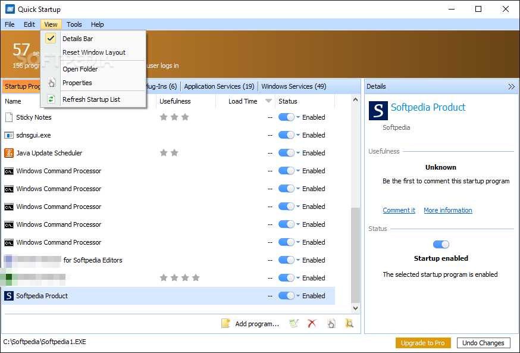Select the sdnsgui.exe row name
Image resolution: width=520 pixels, height=353 pixels.
(x=33, y=135)
